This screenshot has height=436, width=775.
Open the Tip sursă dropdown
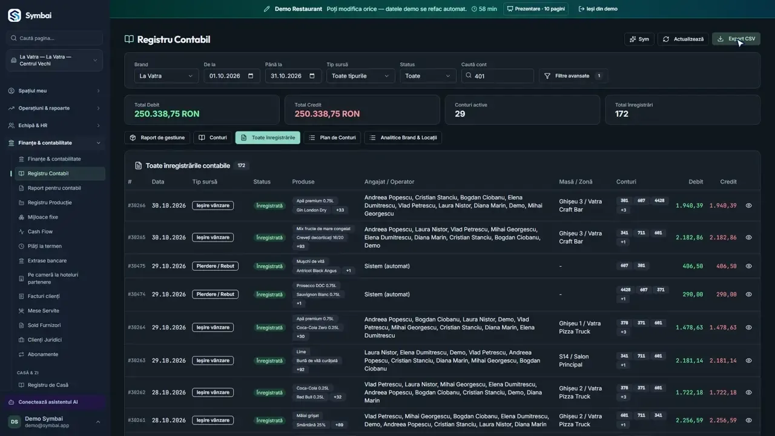coord(361,76)
